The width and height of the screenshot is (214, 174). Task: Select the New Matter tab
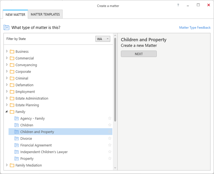15,14
